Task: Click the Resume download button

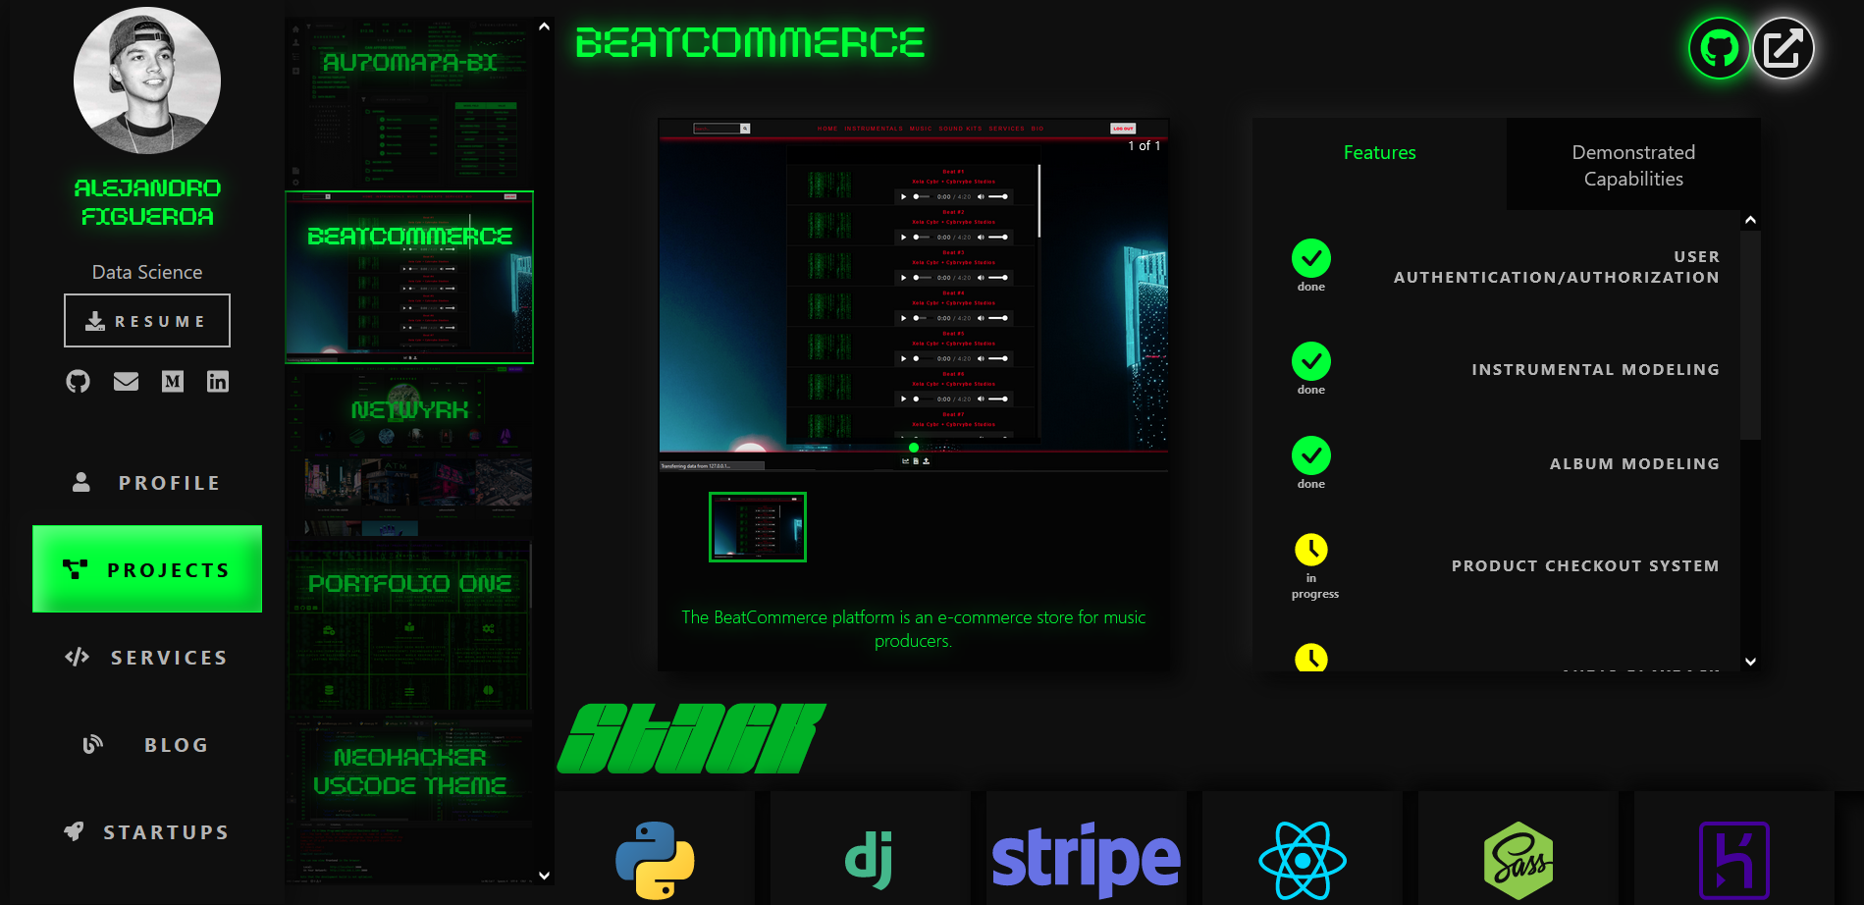Action: point(146,320)
